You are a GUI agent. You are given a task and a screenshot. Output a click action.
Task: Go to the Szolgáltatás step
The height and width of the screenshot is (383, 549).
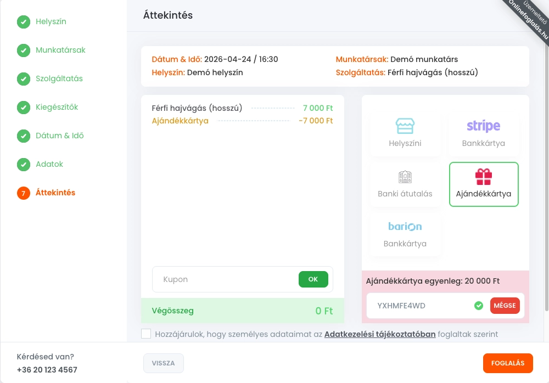click(59, 78)
